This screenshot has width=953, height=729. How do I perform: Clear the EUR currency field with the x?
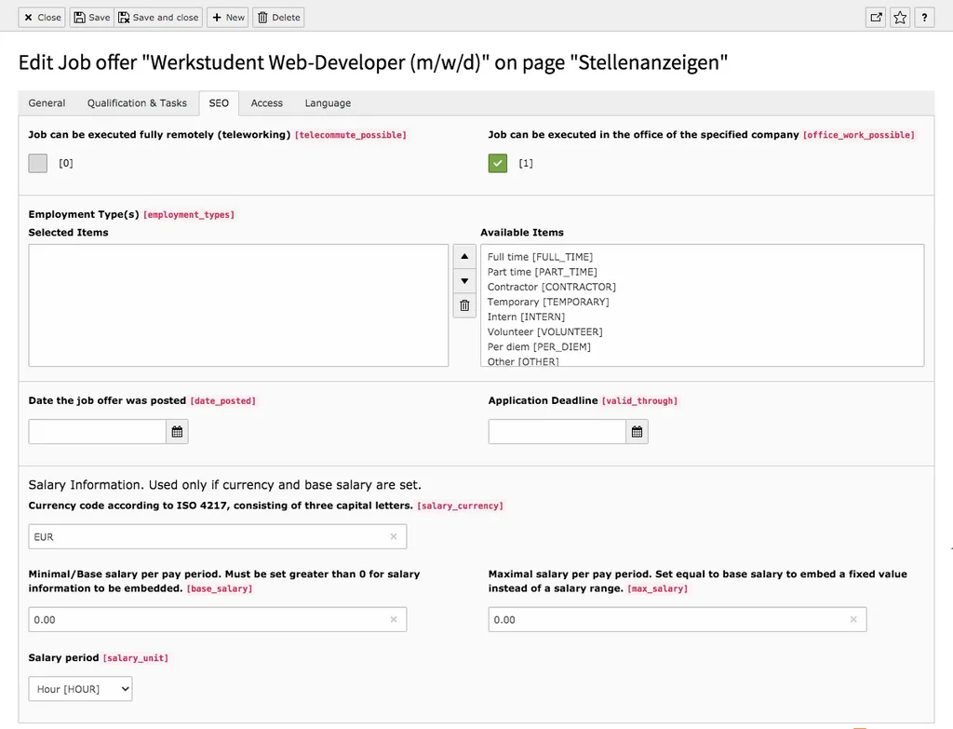(394, 536)
